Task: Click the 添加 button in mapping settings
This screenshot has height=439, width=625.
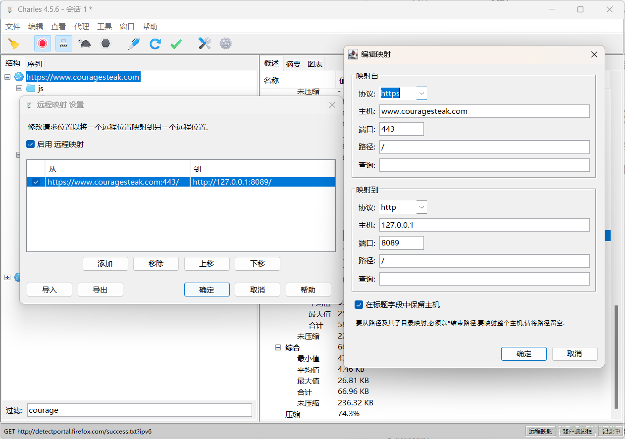Action: click(105, 264)
